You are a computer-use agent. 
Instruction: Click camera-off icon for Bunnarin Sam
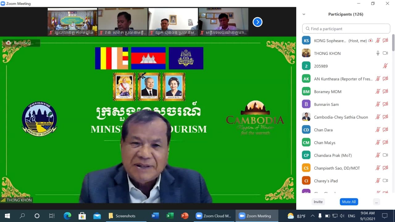pos(385,104)
